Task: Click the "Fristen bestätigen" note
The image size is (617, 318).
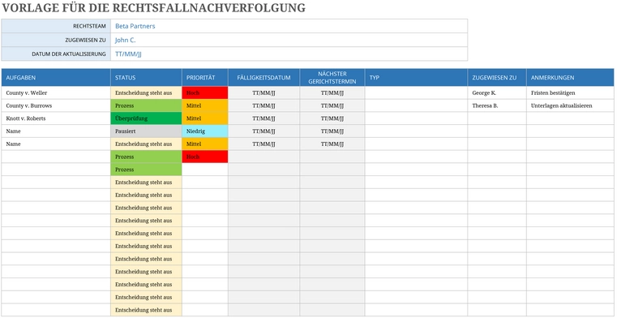Action: point(570,92)
